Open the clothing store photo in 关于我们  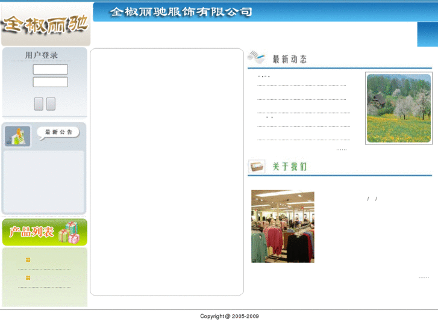pos(283,226)
